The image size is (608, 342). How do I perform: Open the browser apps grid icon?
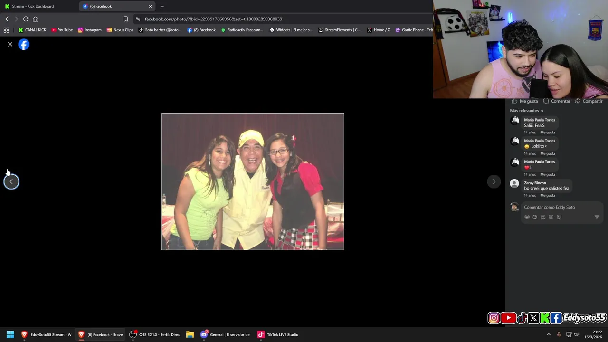click(x=6, y=30)
